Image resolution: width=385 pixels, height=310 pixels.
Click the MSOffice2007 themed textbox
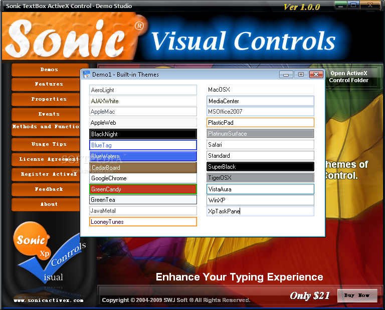(260, 112)
